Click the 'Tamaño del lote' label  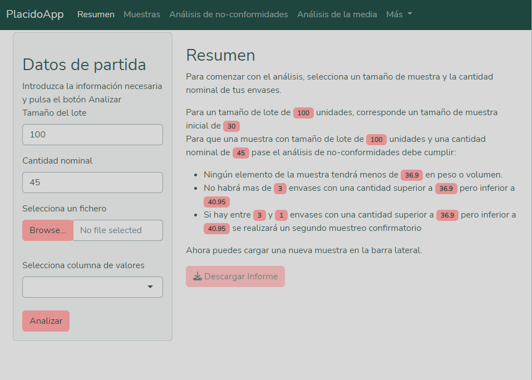pos(55,113)
